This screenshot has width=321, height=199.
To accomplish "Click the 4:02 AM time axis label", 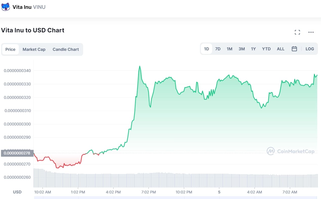I will 255,192.
